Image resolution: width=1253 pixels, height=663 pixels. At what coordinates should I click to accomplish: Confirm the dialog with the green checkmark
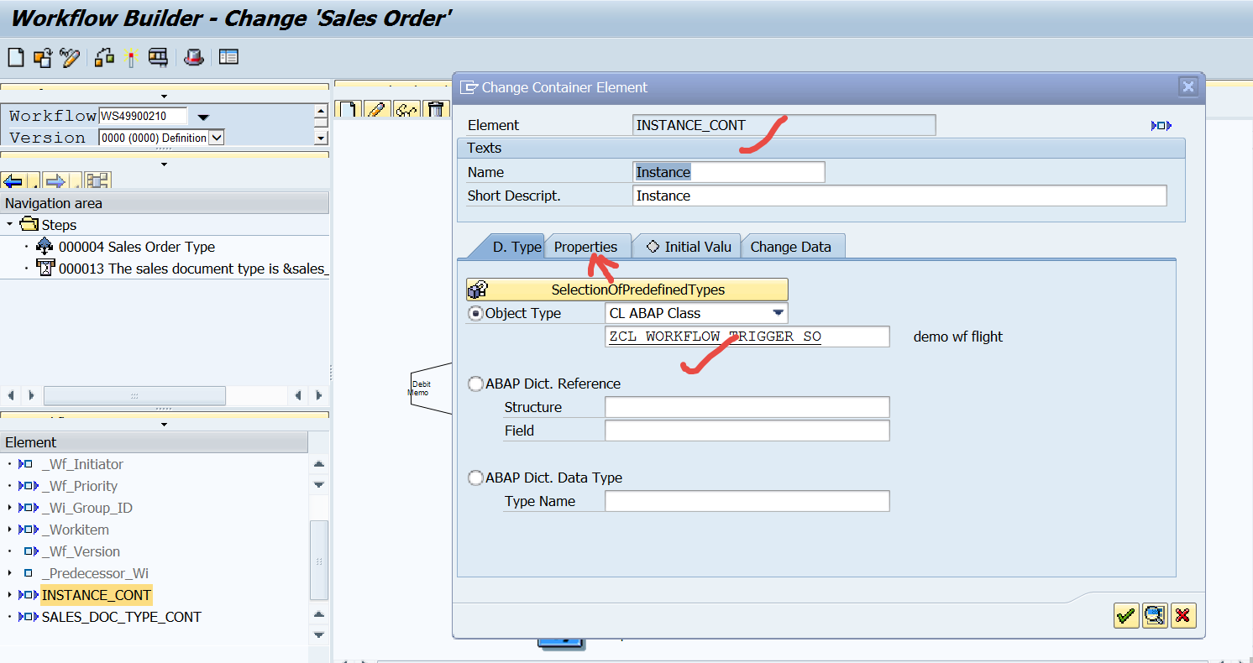(1126, 615)
